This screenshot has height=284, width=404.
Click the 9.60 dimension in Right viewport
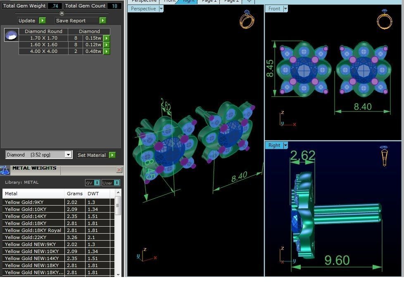pyautogui.click(x=337, y=260)
